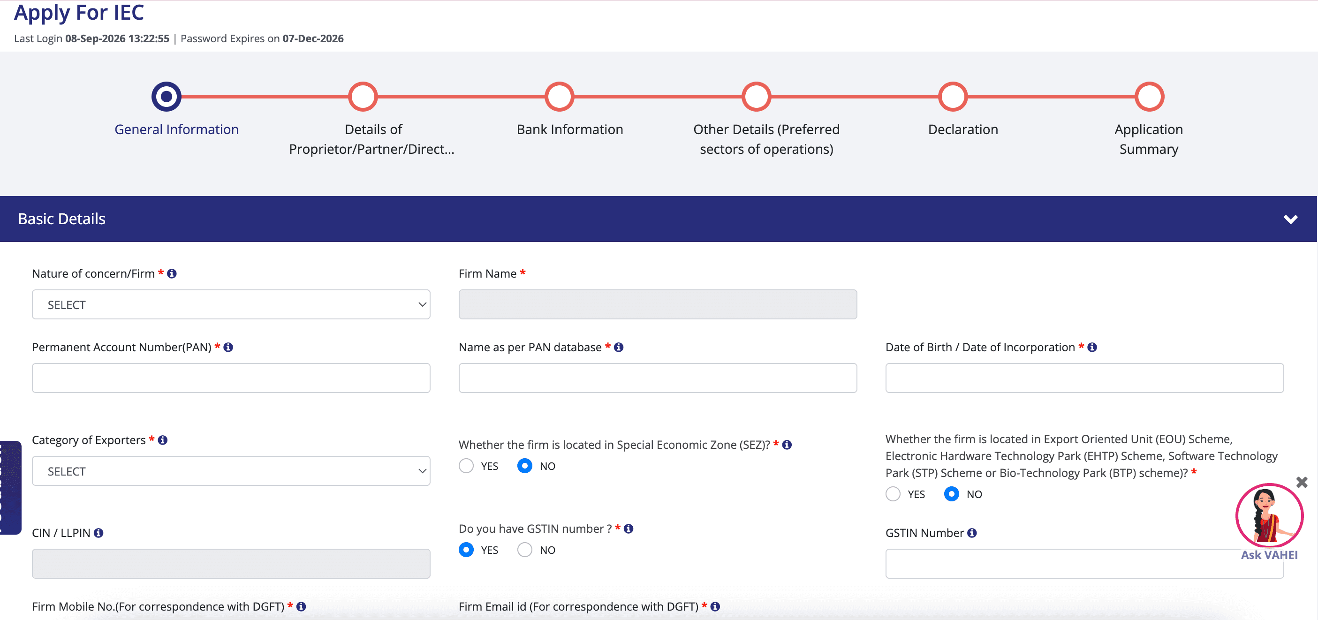Click the password expiry date 07-Dec-2026

[313, 38]
